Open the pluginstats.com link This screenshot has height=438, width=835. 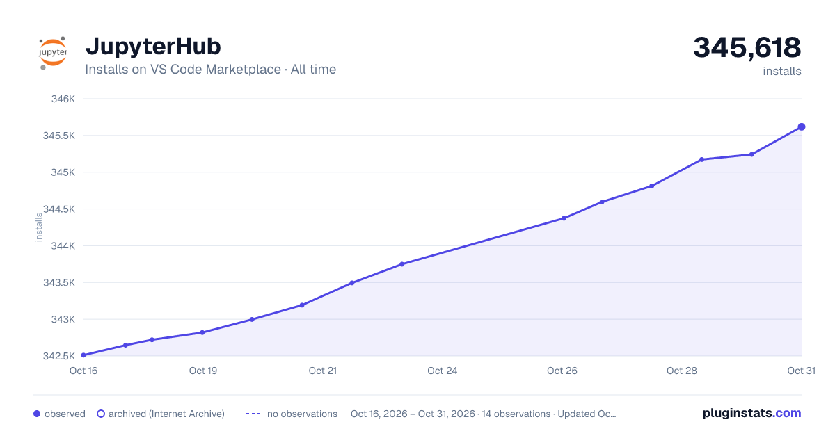click(752, 413)
